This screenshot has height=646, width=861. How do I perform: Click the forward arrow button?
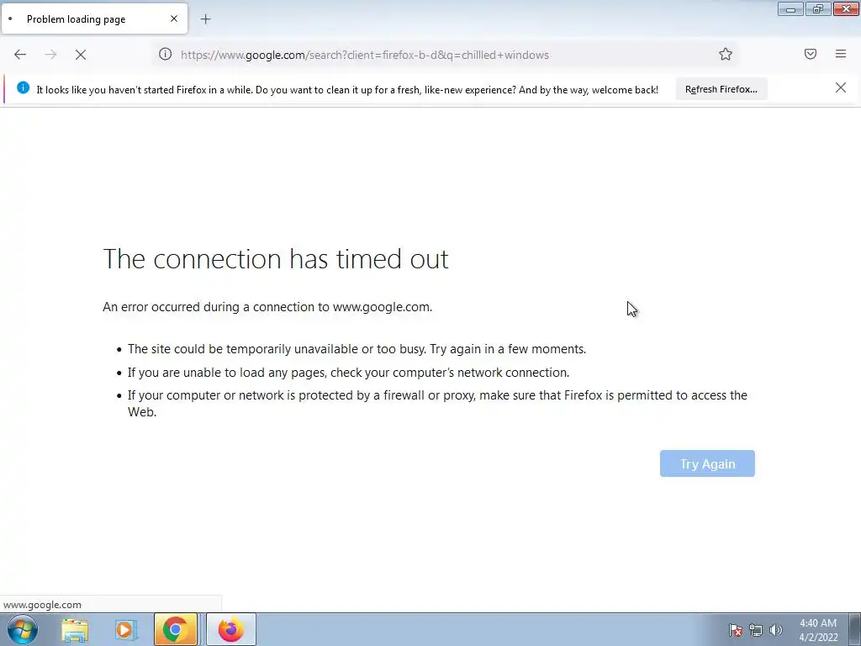point(50,55)
